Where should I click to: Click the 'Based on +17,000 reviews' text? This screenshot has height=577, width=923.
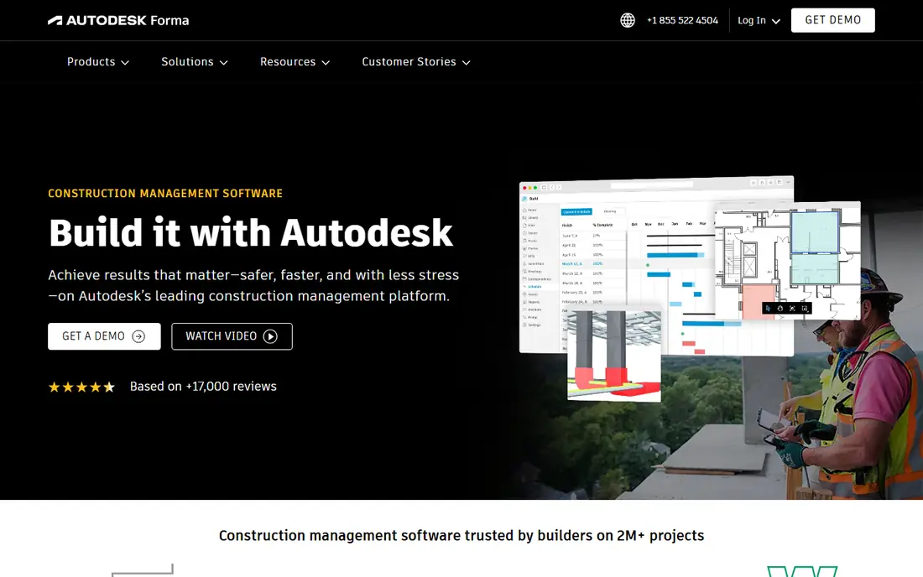[x=203, y=387]
